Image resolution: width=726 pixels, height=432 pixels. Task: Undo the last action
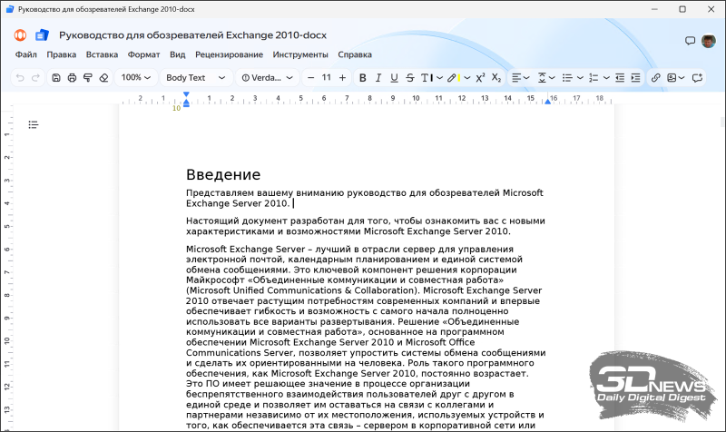click(x=20, y=78)
